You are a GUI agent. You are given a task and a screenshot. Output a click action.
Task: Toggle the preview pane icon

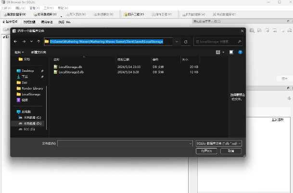[231, 52]
